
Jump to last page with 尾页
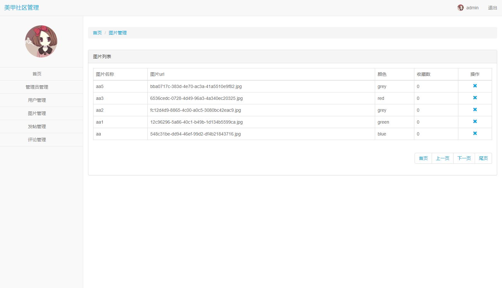[483, 158]
